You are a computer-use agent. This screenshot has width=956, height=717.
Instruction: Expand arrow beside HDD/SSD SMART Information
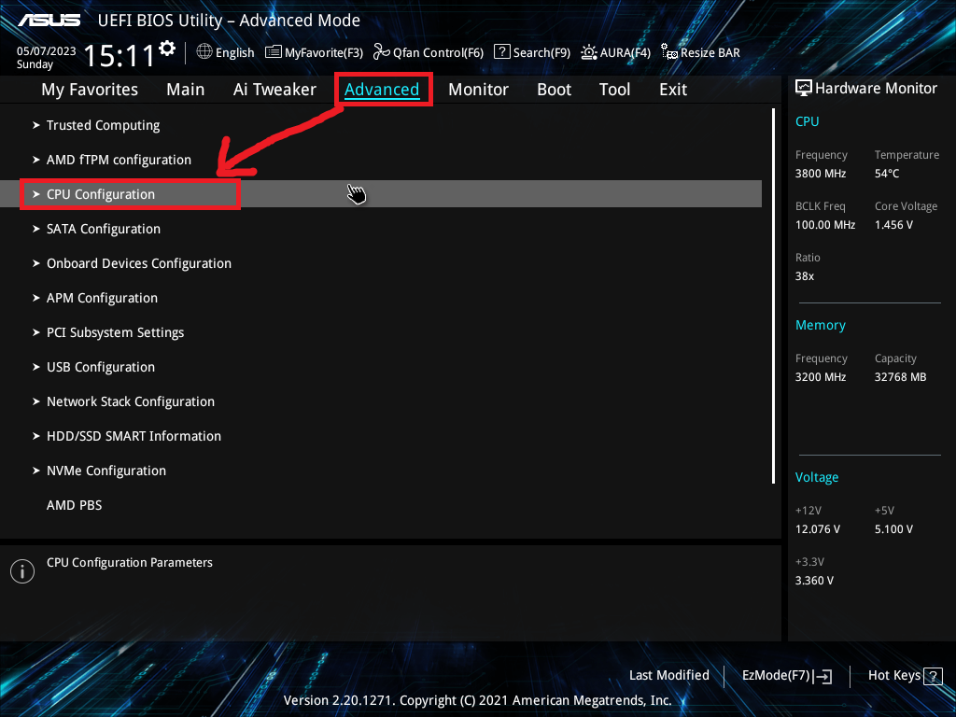tap(36, 436)
